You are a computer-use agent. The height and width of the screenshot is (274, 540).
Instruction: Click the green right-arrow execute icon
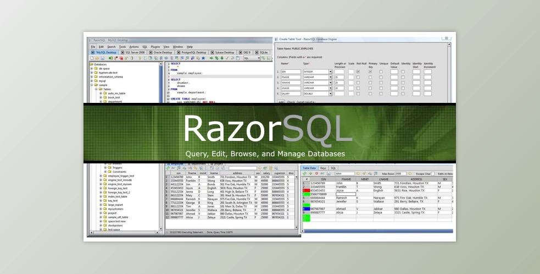[x=211, y=58]
